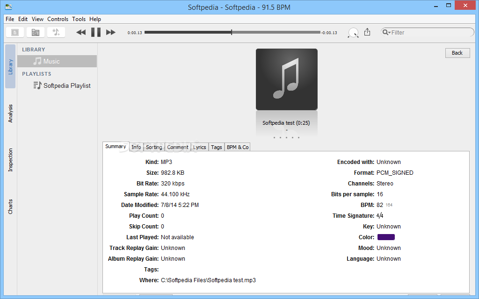The width and height of the screenshot is (479, 299).
Task: Click the 320 kbps bit rate value
Action: (173, 183)
